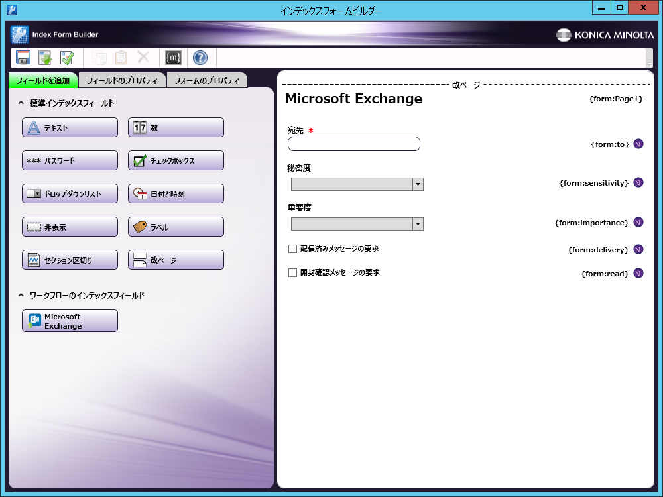Close the インデックスフォームビルダー window

click(643, 7)
